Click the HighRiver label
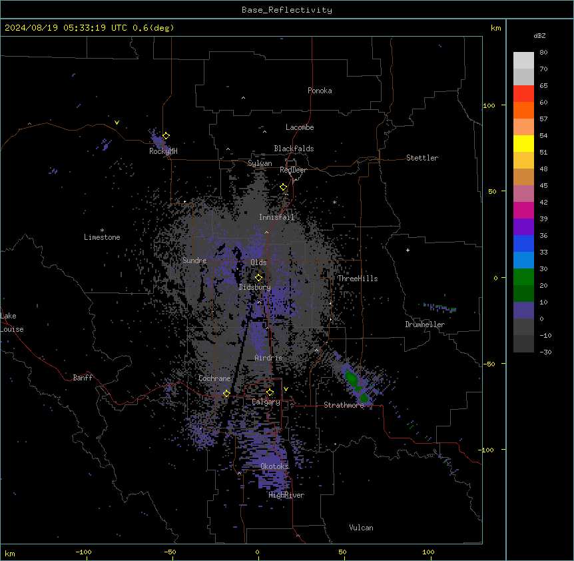574x561 pixels. [x=286, y=495]
